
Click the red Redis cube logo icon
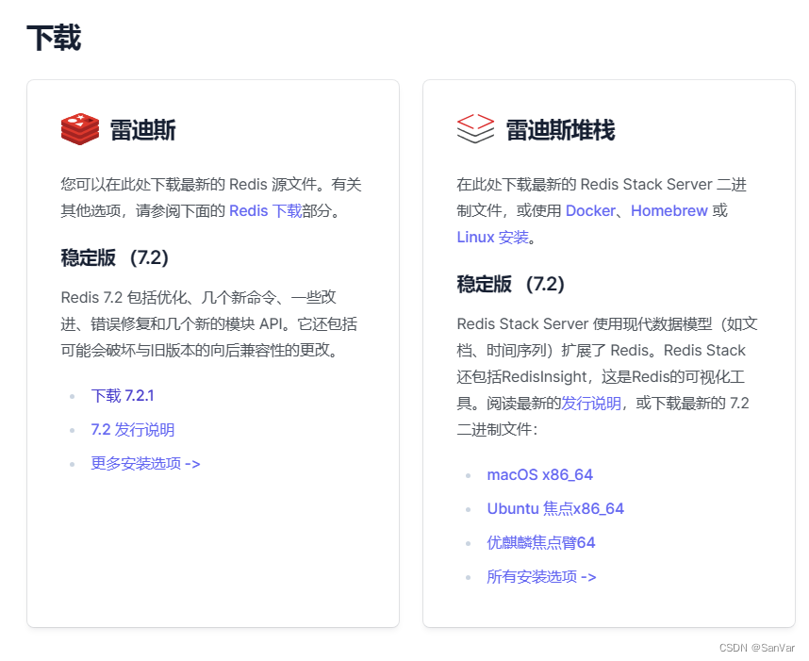(x=80, y=129)
